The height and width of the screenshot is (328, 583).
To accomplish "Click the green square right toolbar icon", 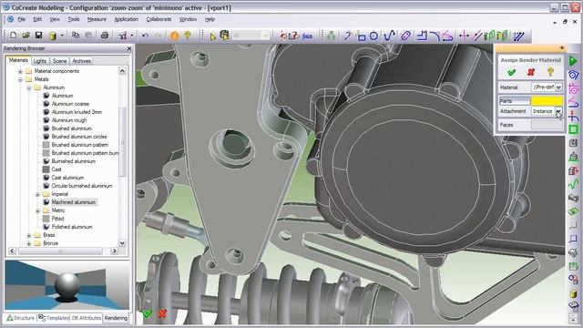I will pos(573,129).
